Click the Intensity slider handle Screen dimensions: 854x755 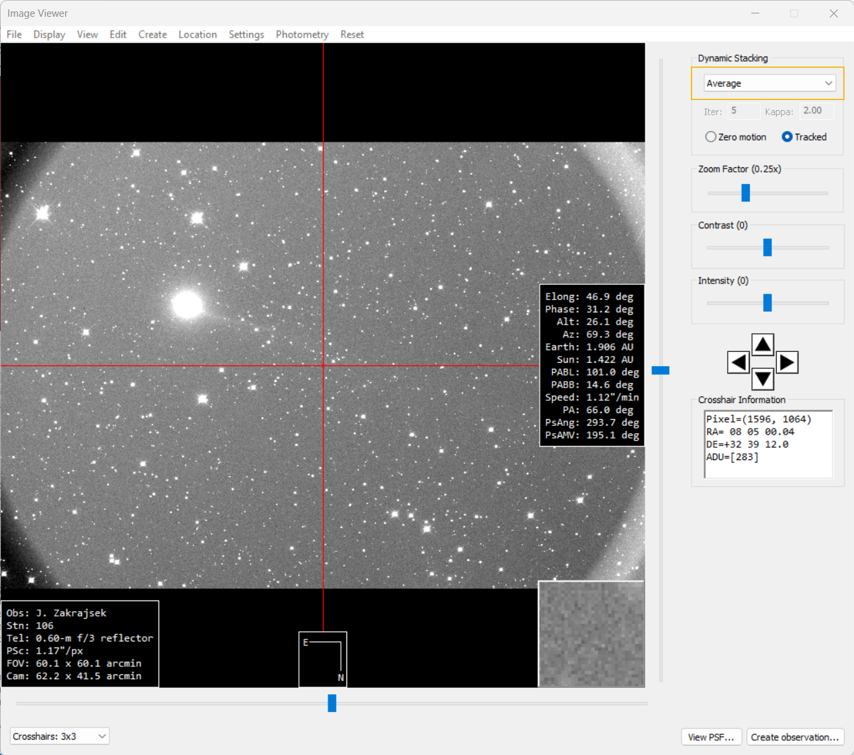[767, 303]
